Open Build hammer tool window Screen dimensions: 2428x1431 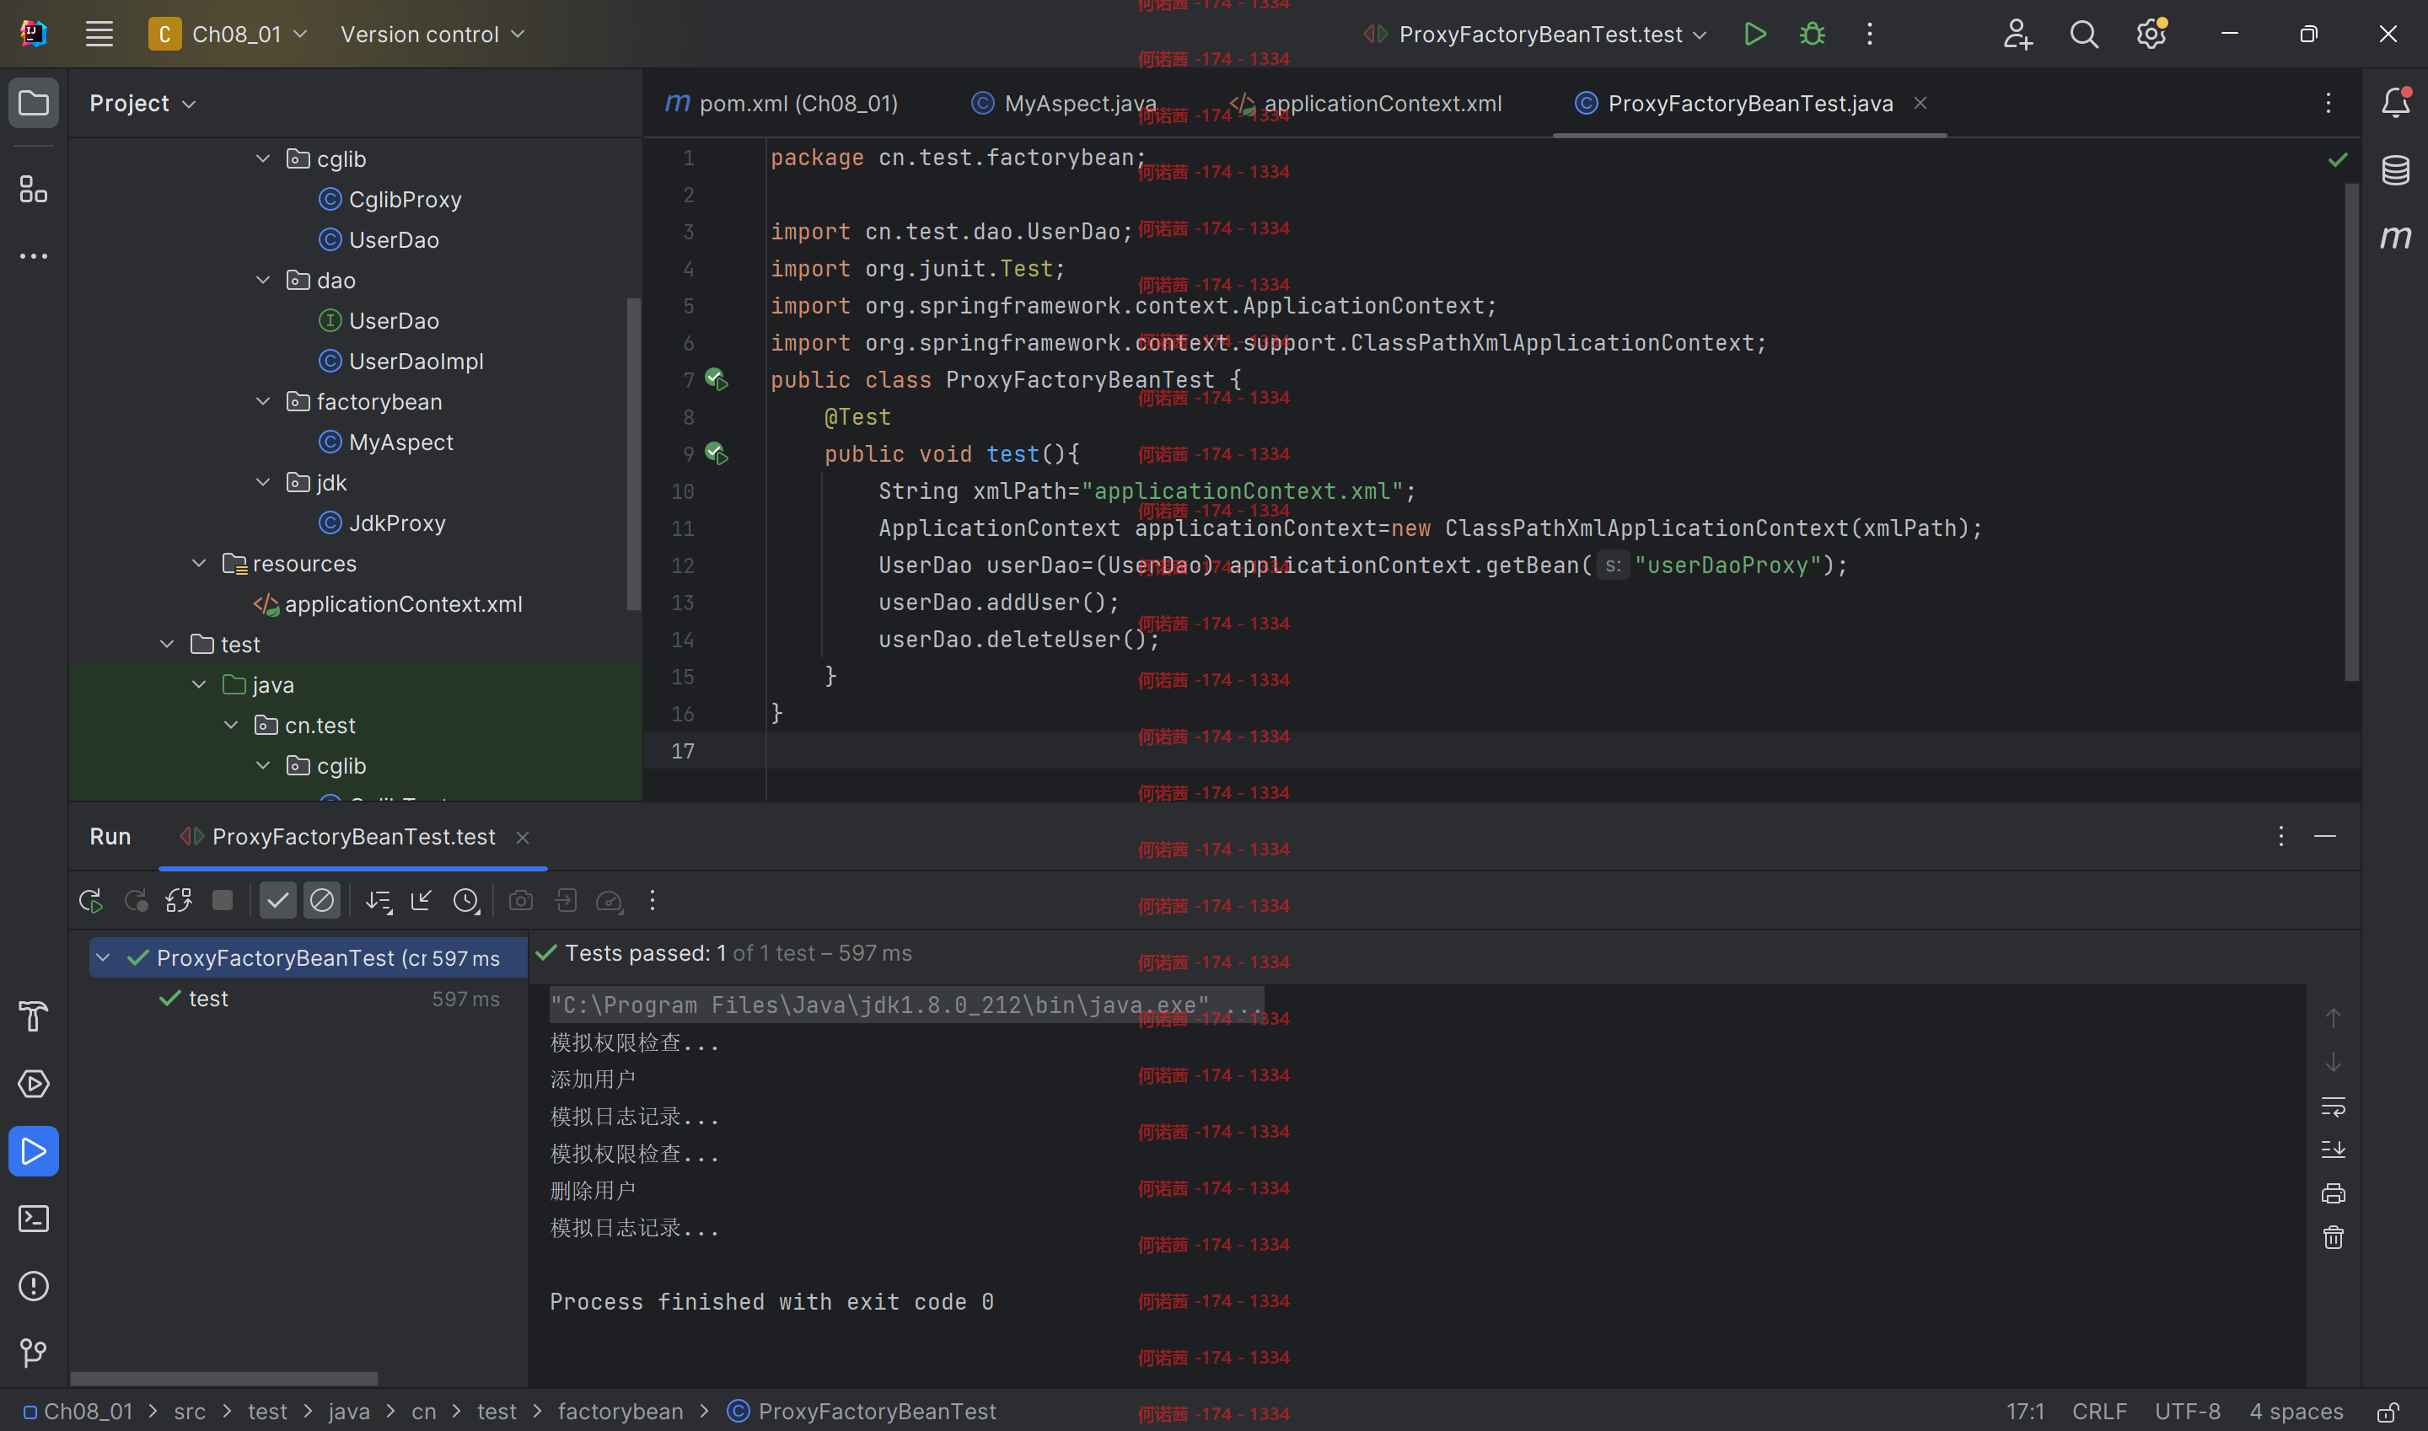pyautogui.click(x=34, y=1016)
